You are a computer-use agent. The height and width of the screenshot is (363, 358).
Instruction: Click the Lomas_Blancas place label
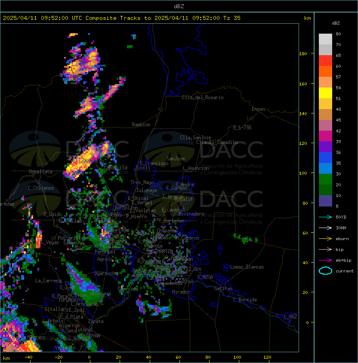(x=247, y=267)
